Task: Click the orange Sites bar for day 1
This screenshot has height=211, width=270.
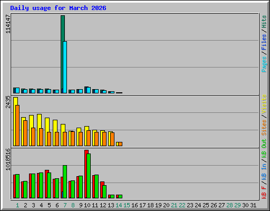Action: point(17,126)
